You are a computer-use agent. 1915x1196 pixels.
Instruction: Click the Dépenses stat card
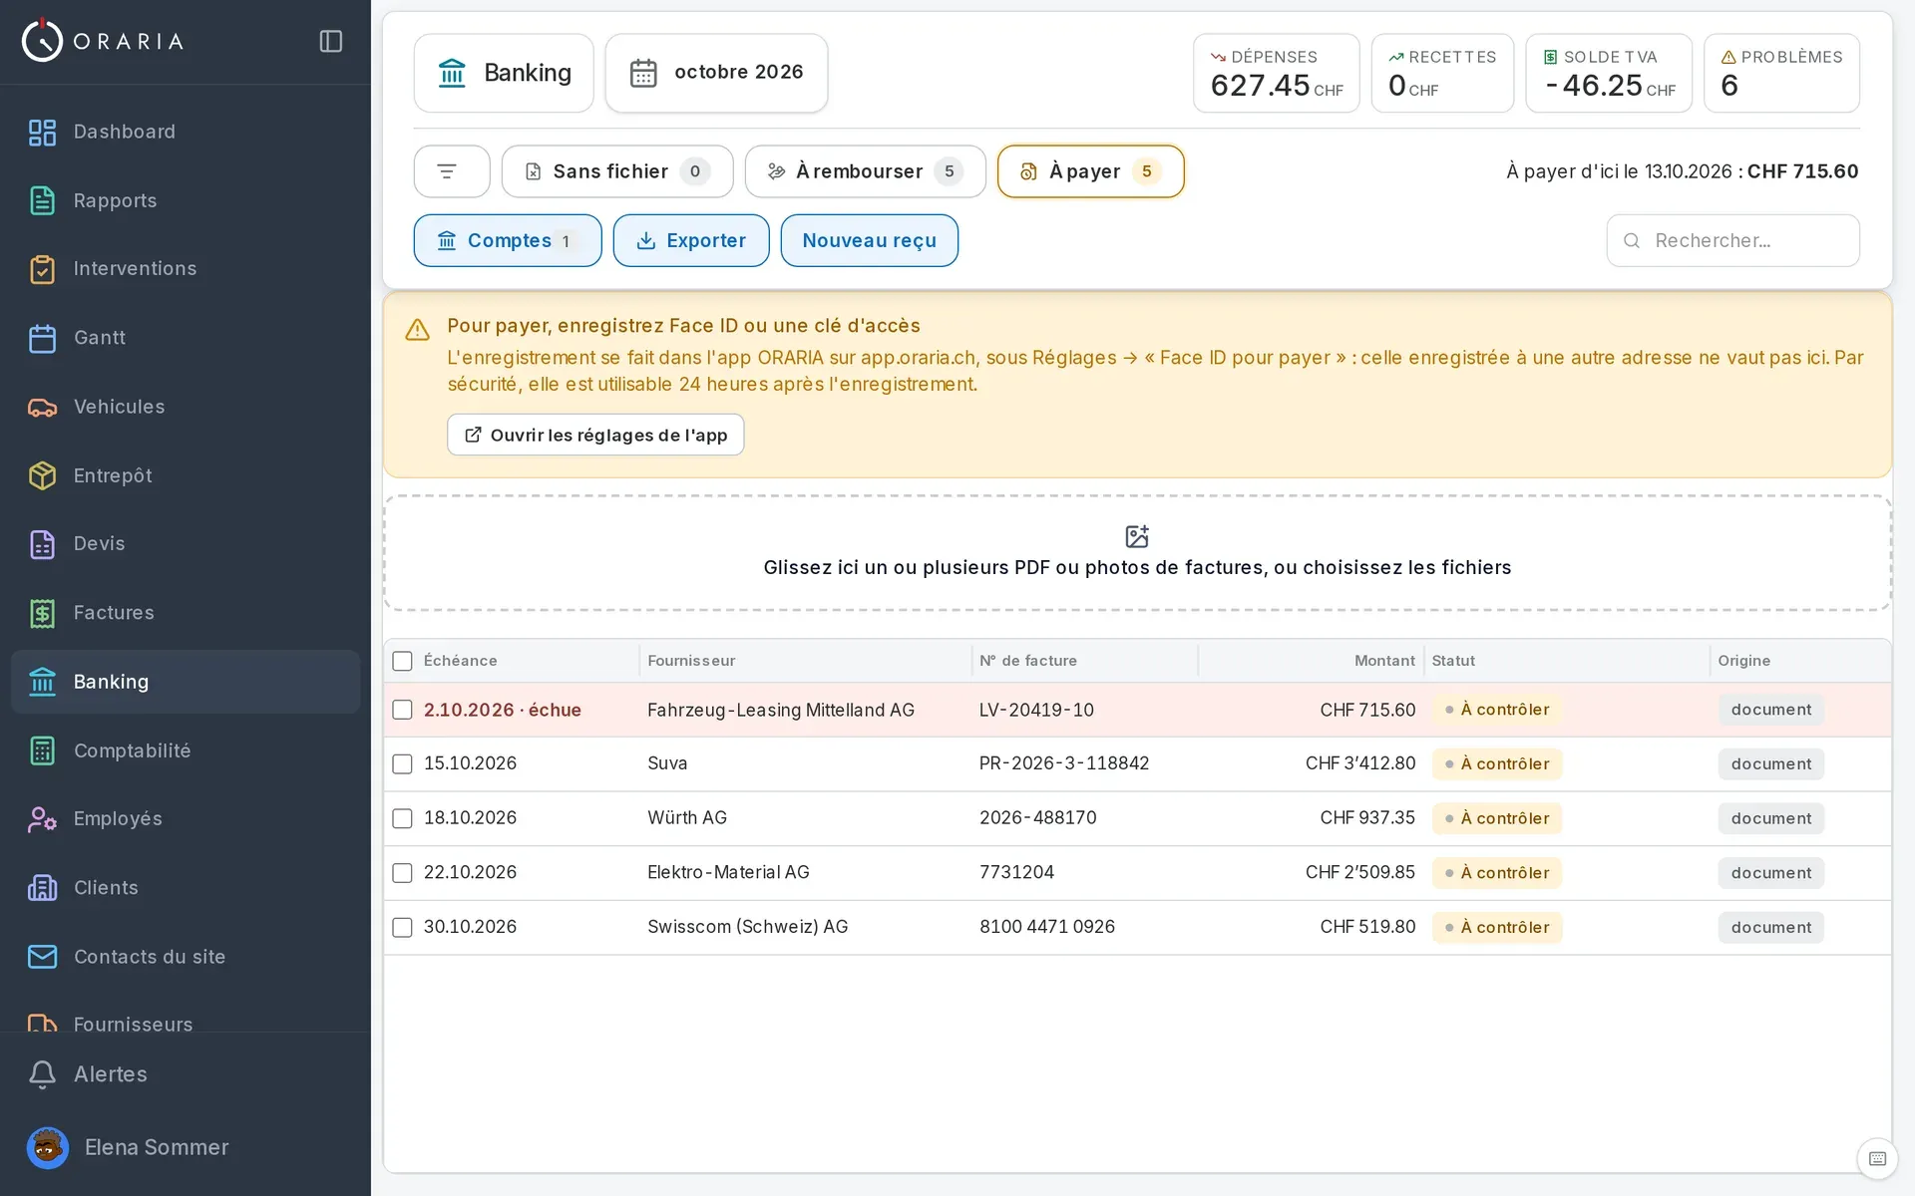(x=1276, y=73)
